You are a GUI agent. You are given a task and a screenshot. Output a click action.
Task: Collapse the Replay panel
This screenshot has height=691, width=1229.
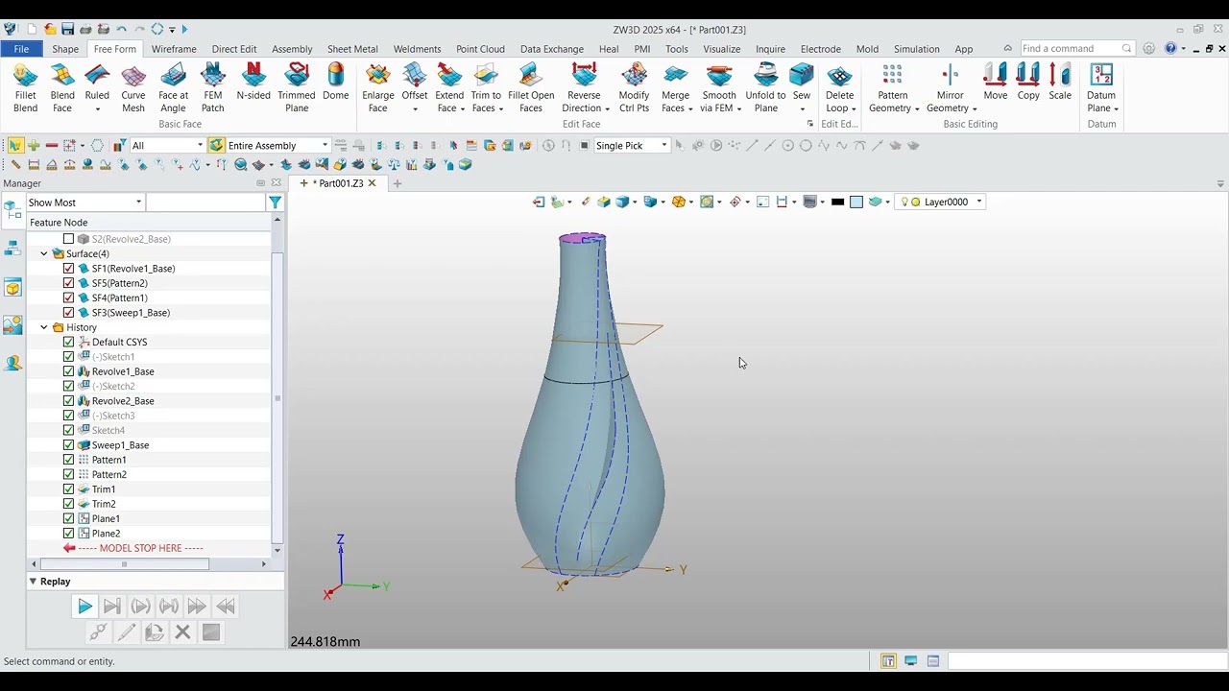point(34,582)
